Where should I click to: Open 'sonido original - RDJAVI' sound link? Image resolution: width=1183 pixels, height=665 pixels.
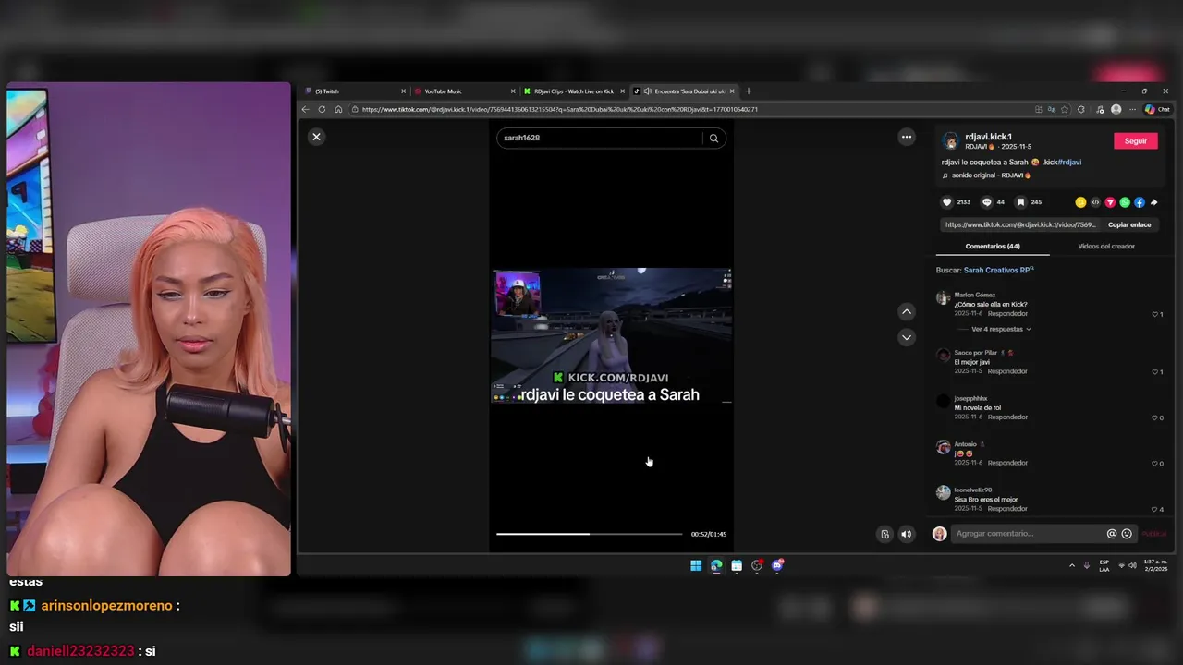coord(990,175)
